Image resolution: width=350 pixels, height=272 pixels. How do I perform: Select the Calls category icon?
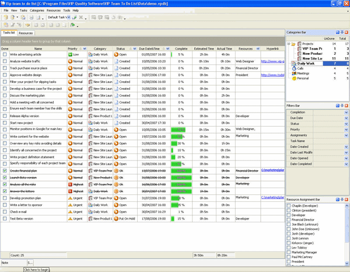pyautogui.click(x=293, y=68)
